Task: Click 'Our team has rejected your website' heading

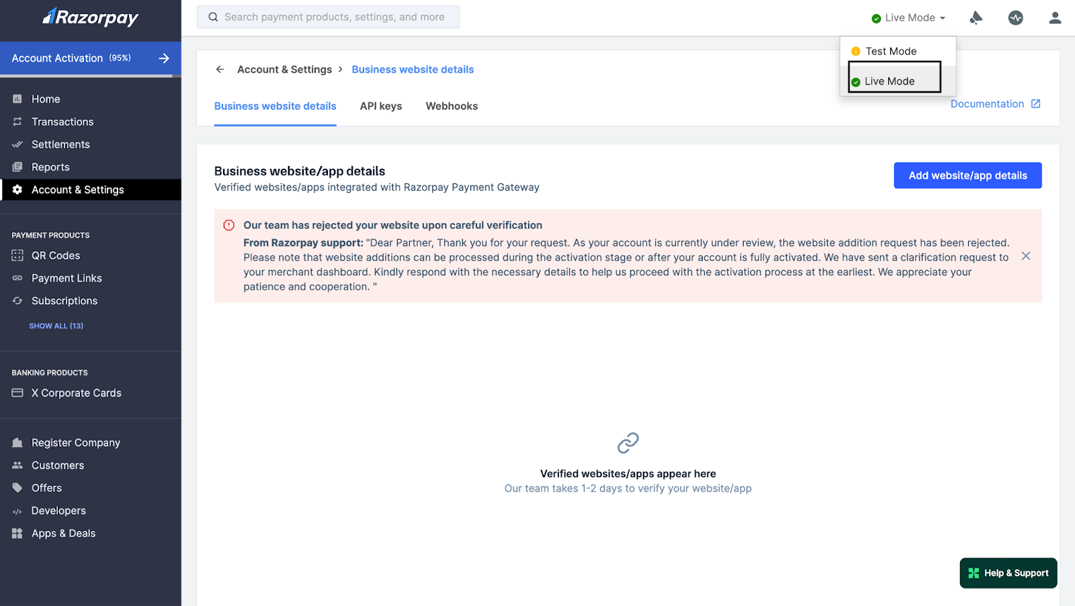Action: (392, 225)
